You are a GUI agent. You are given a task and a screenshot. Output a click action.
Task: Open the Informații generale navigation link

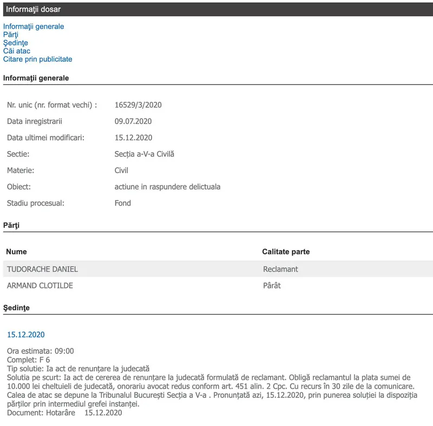pyautogui.click(x=34, y=27)
